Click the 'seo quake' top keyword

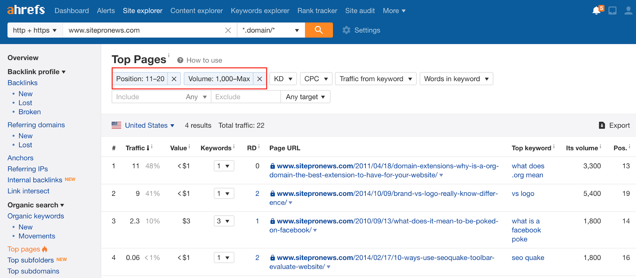[x=528, y=258]
